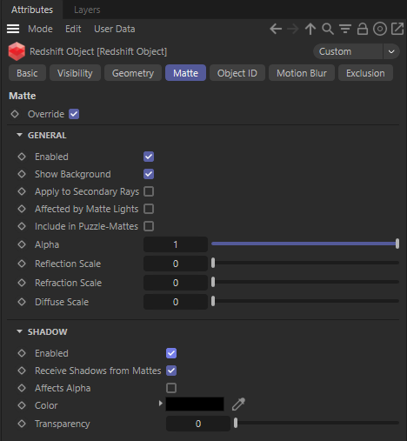Collapse the GENERAL section
This screenshot has height=441, width=407.
point(19,135)
